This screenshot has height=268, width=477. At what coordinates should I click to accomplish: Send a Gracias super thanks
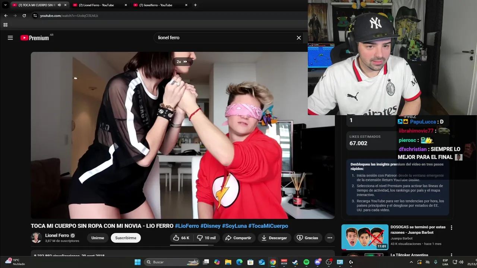[307, 238]
